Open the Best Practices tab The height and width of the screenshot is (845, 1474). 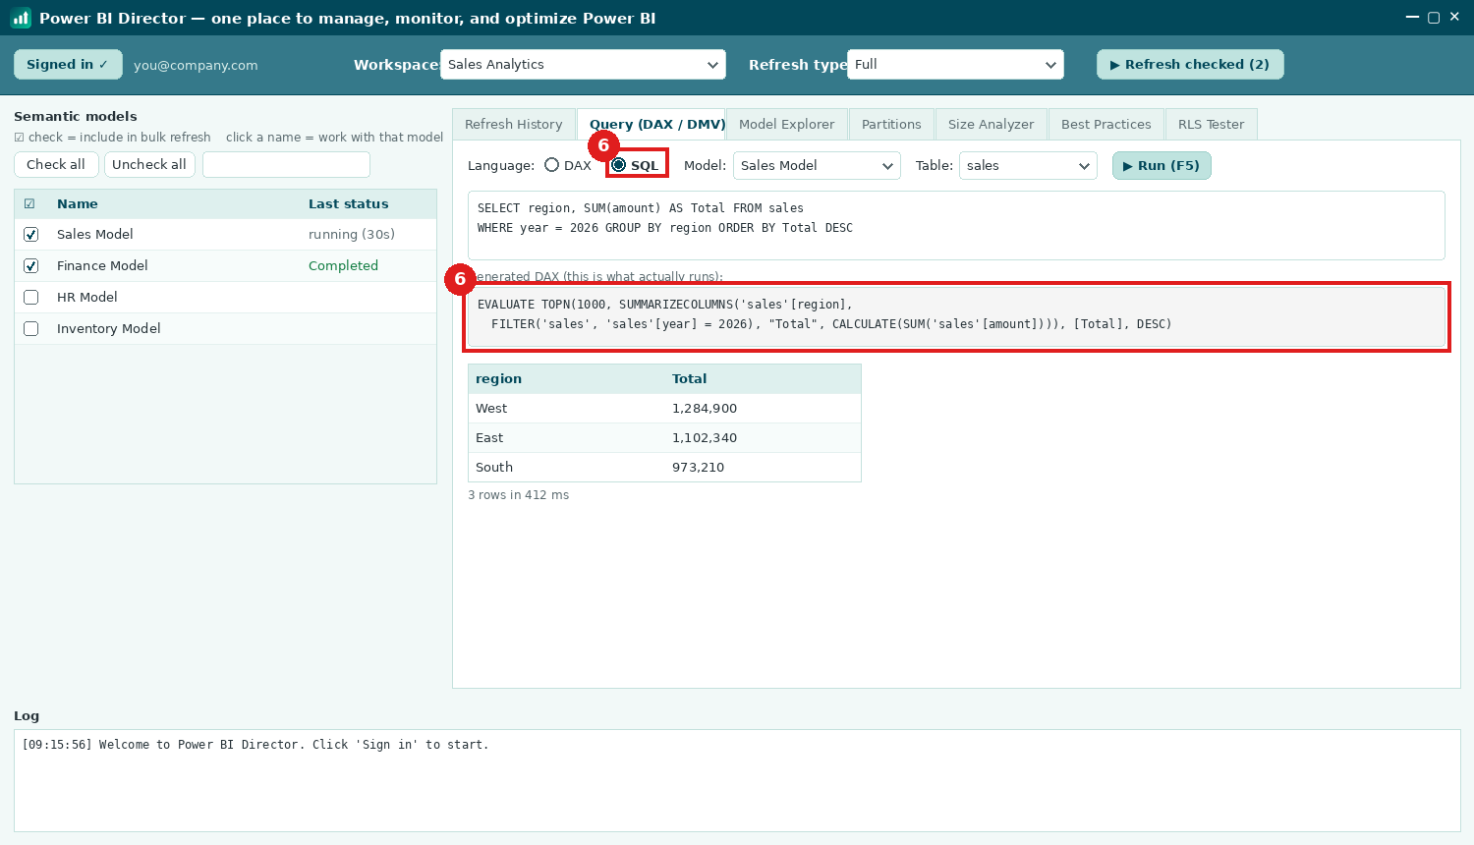coord(1106,124)
